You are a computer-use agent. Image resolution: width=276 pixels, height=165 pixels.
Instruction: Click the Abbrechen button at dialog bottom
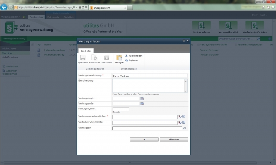click(174, 140)
